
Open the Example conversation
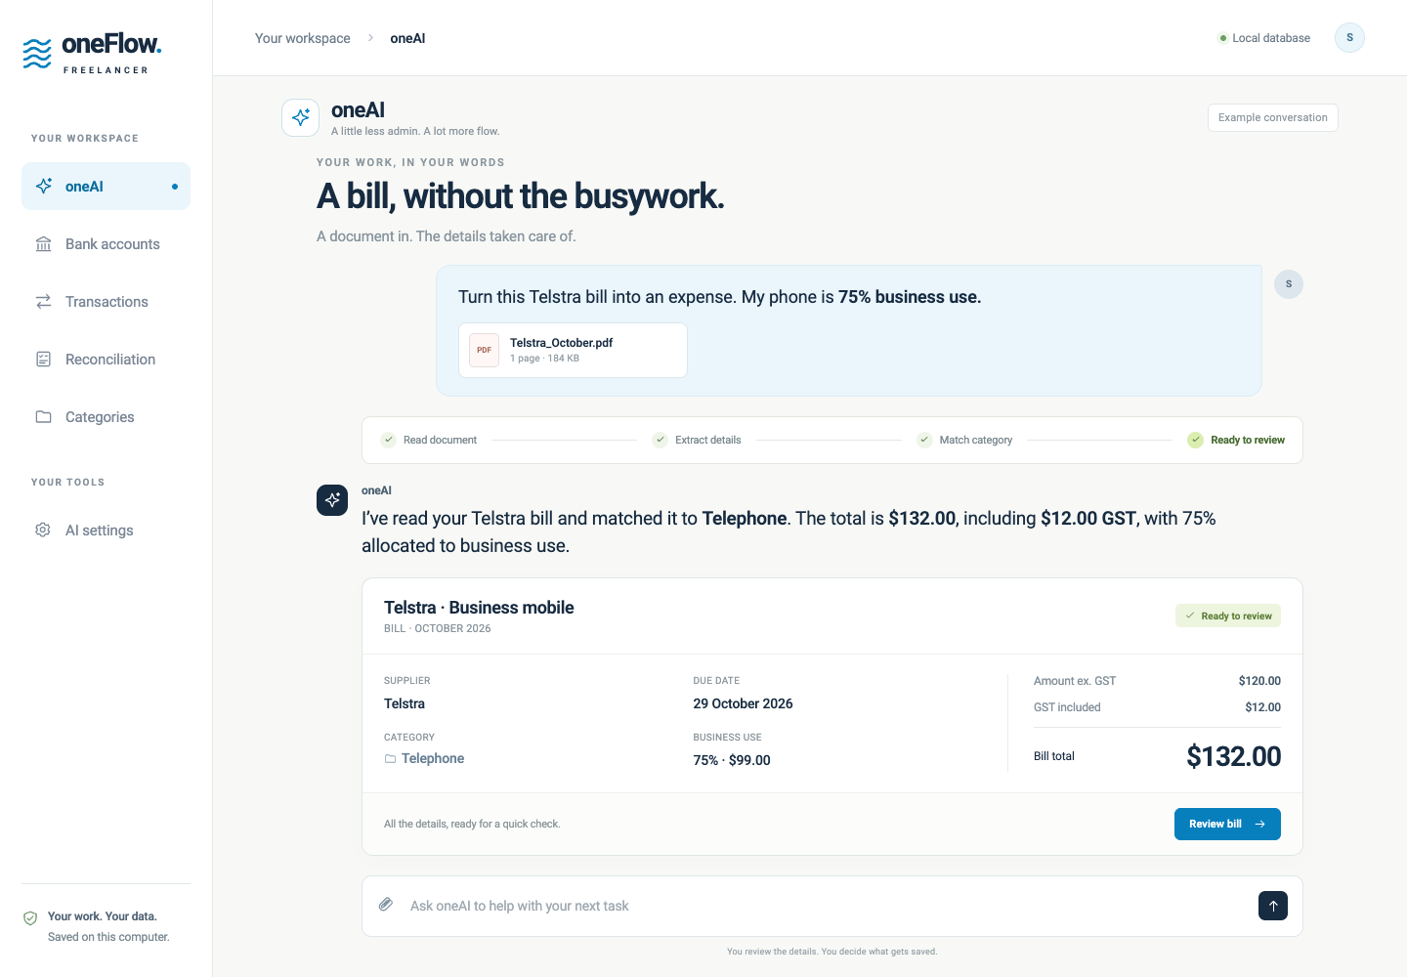coord(1273,117)
